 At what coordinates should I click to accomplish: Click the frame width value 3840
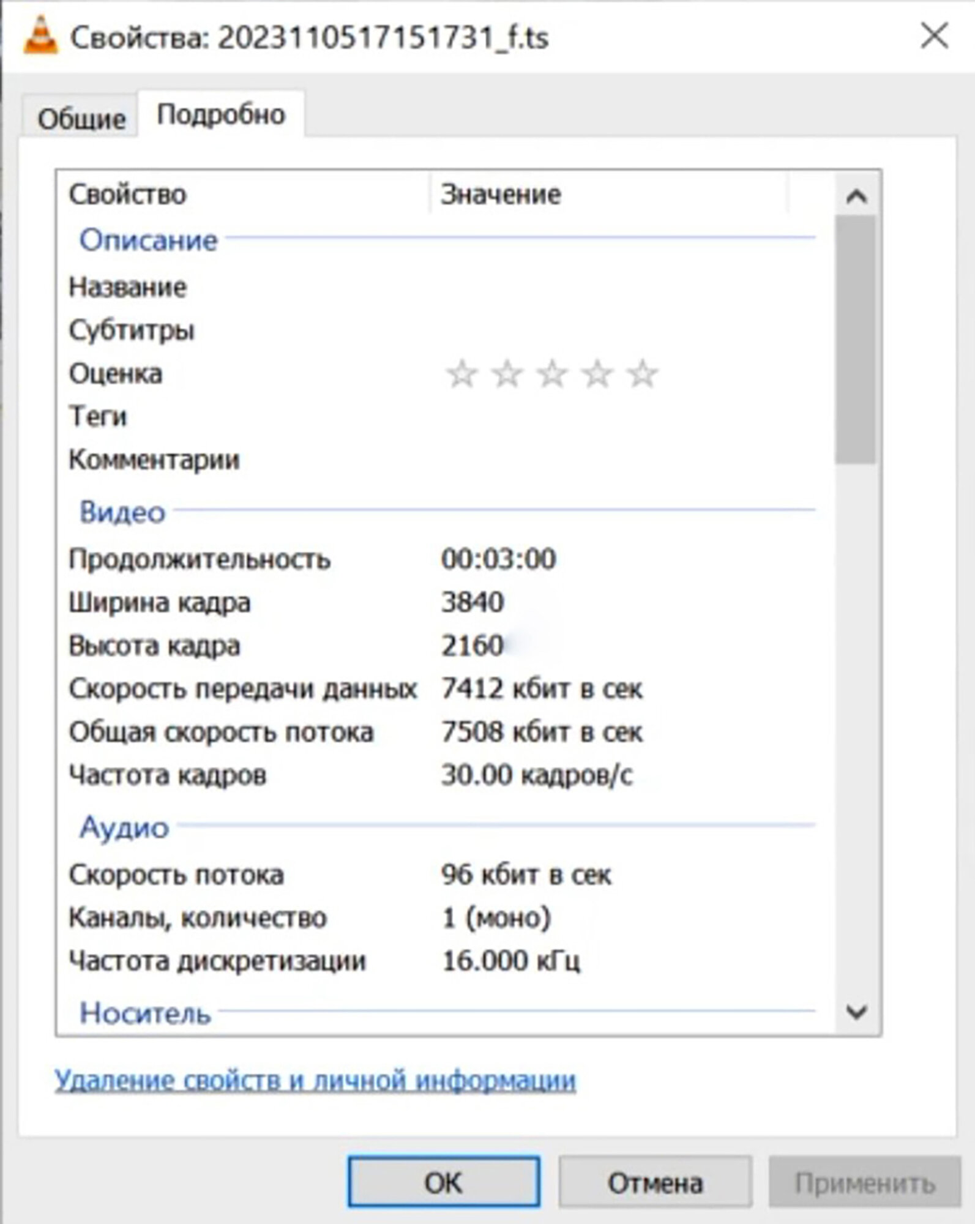(473, 602)
